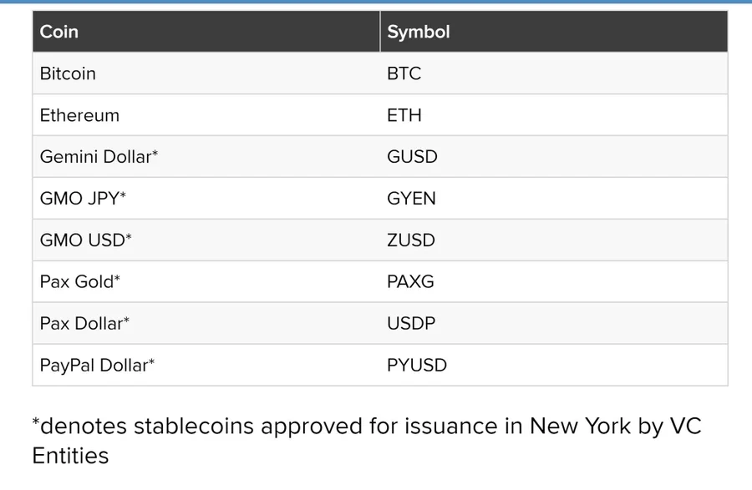Screen dimensions: 752x490
Task: Click the GYEN symbol
Action: coord(411,199)
